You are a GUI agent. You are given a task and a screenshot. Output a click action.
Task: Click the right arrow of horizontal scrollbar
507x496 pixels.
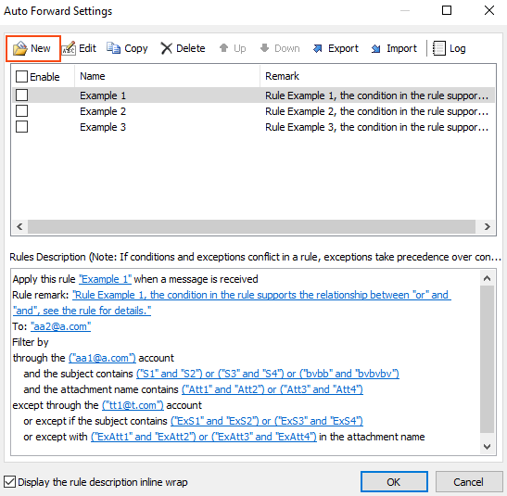488,226
